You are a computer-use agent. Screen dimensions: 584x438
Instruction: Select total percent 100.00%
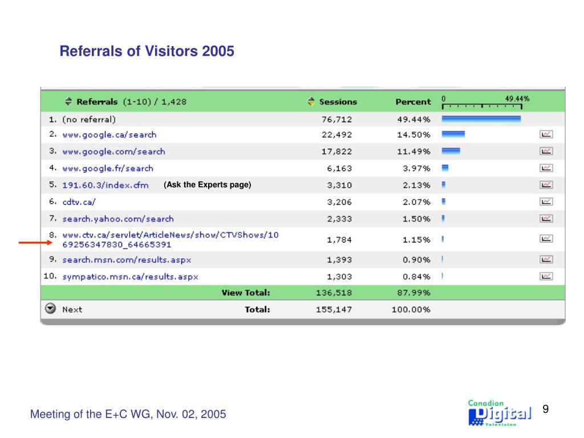pos(411,310)
